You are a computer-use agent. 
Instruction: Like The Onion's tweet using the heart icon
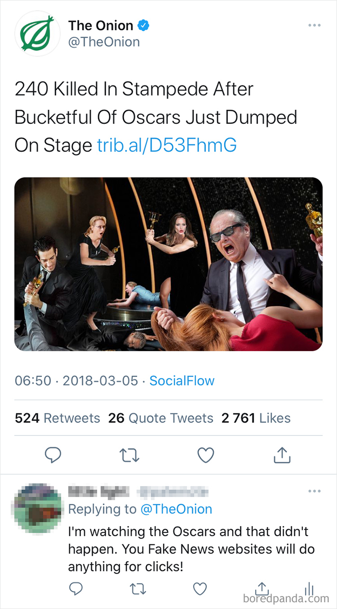click(x=206, y=455)
